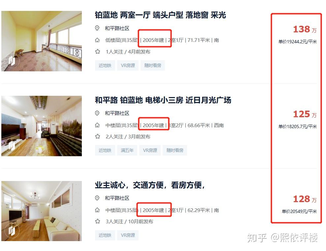Click the star icon next to 2人关注
Viewport: 326px width, 251px height.
(98, 136)
